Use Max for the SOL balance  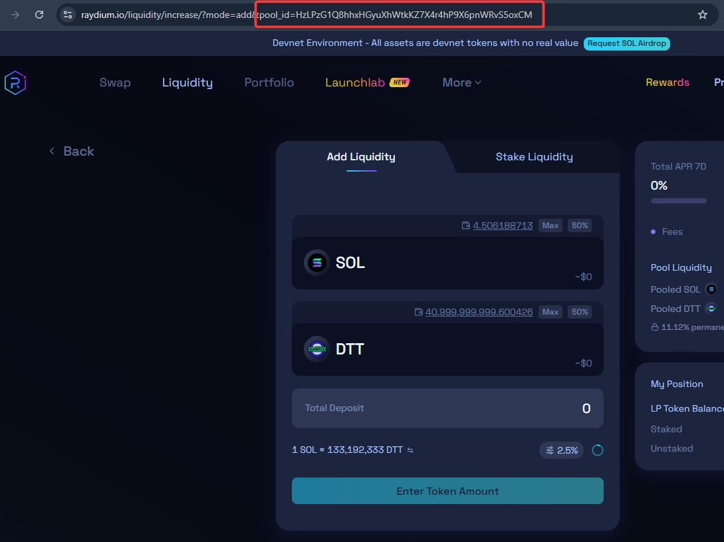pos(550,225)
